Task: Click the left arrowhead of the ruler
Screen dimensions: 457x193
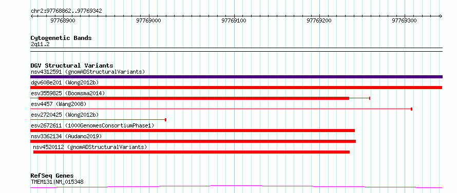Action: point(32,16)
